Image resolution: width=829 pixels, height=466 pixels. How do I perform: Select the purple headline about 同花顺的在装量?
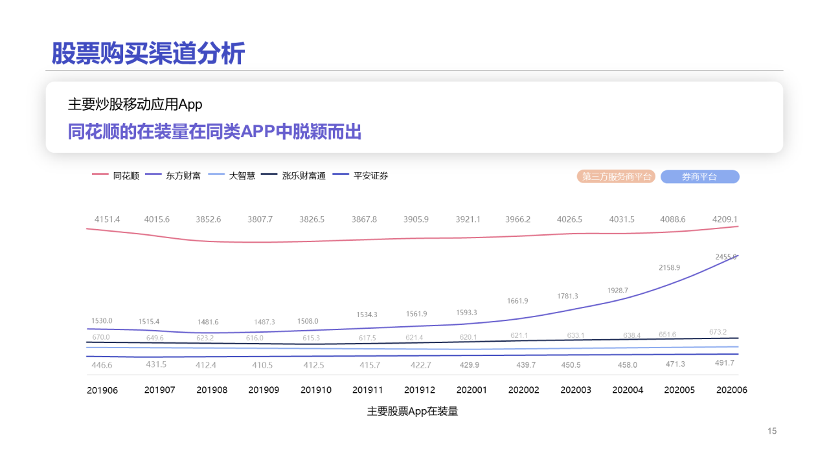[214, 131]
